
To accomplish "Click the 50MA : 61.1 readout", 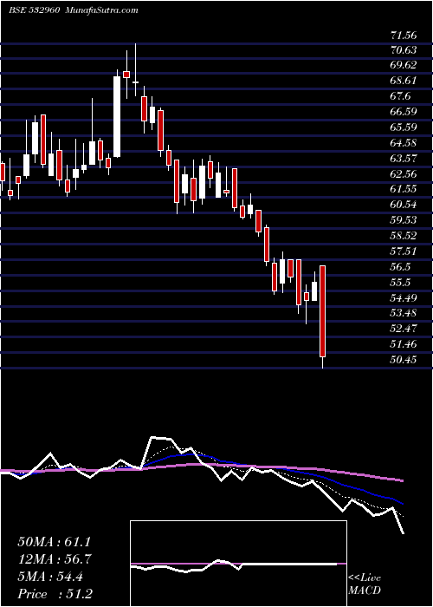I will pyautogui.click(x=54, y=542).
